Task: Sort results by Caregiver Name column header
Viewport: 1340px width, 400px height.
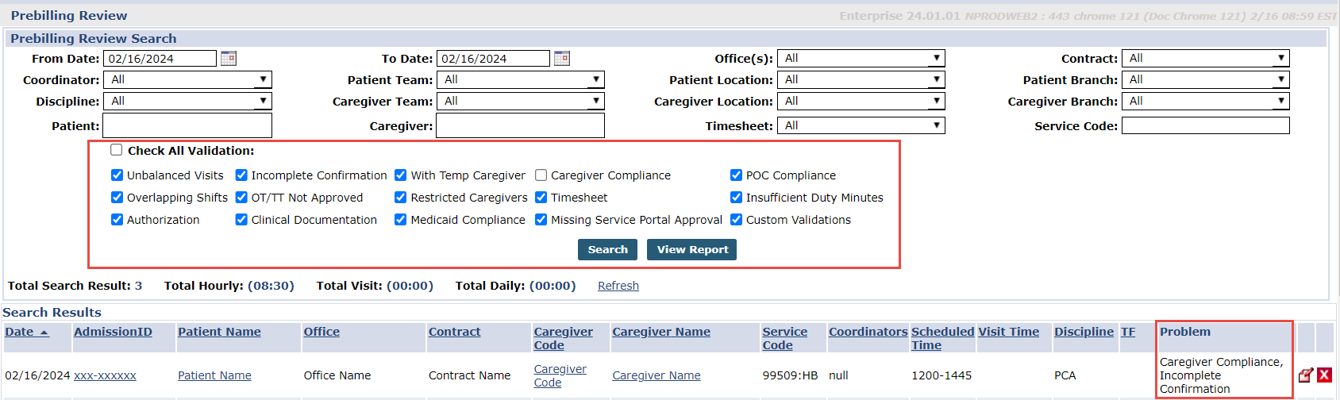Action: 661,332
